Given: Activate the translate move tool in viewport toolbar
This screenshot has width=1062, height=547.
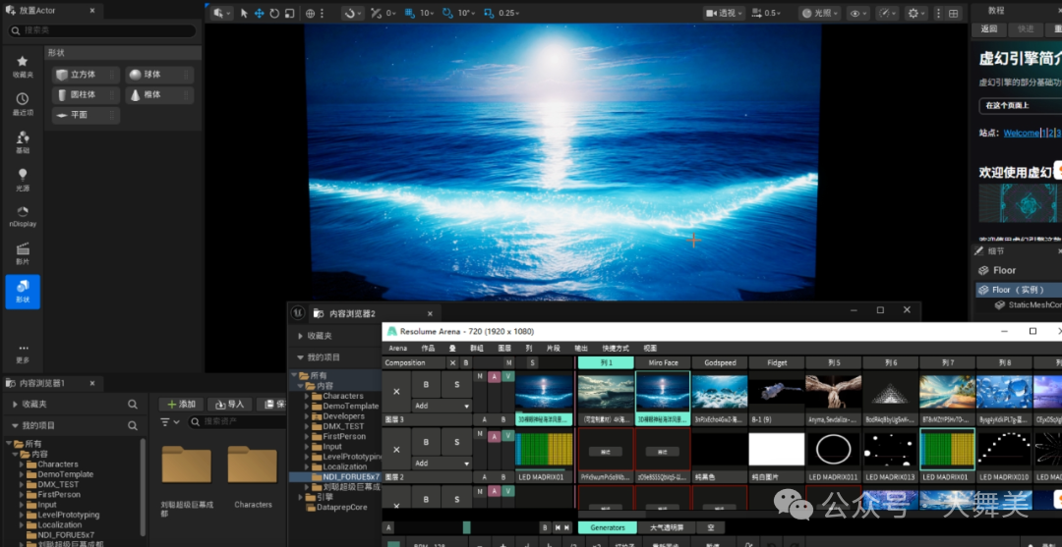Looking at the screenshot, I should (260, 14).
